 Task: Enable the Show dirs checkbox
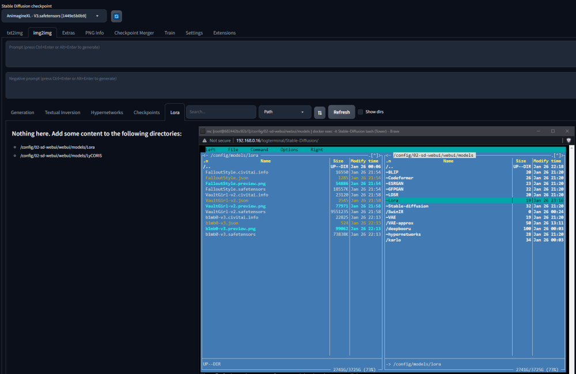(x=361, y=112)
